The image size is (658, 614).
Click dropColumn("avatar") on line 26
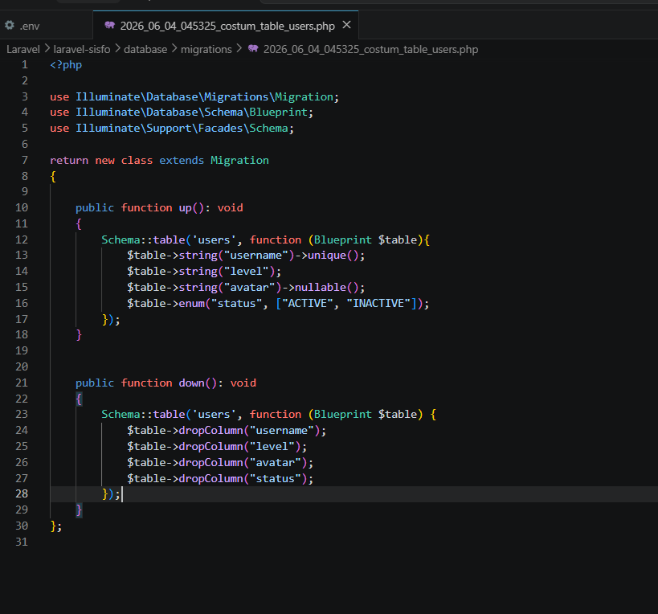click(x=243, y=462)
